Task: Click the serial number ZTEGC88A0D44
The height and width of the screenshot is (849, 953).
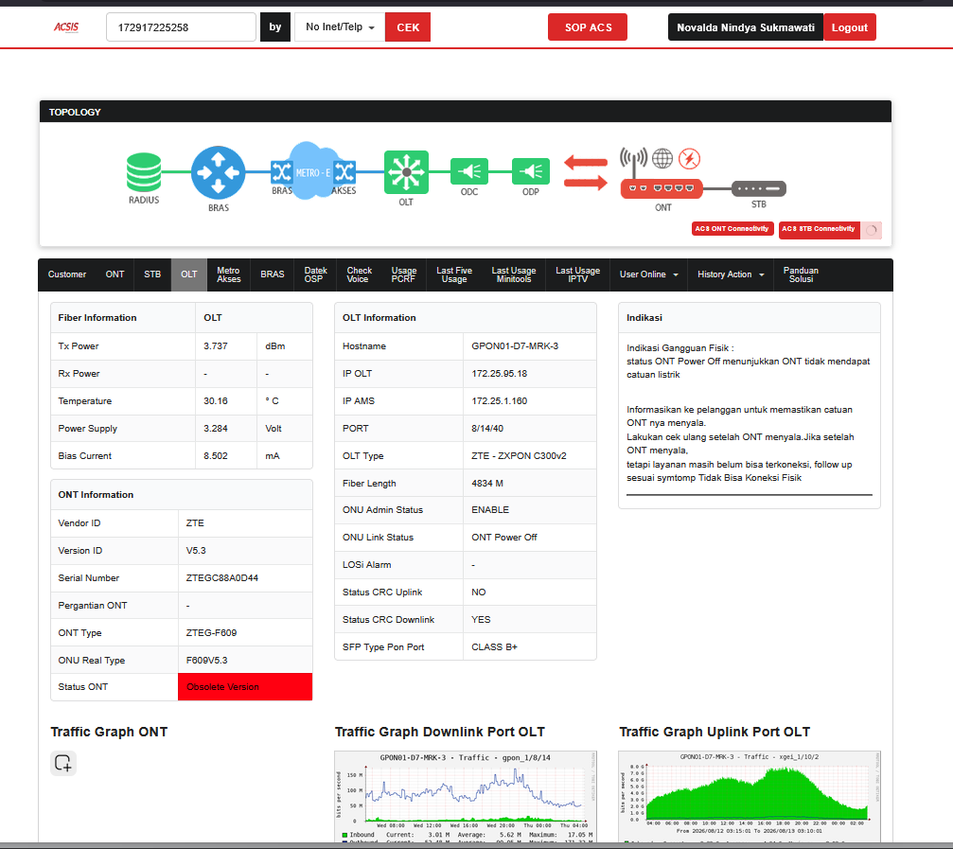Action: pos(221,577)
